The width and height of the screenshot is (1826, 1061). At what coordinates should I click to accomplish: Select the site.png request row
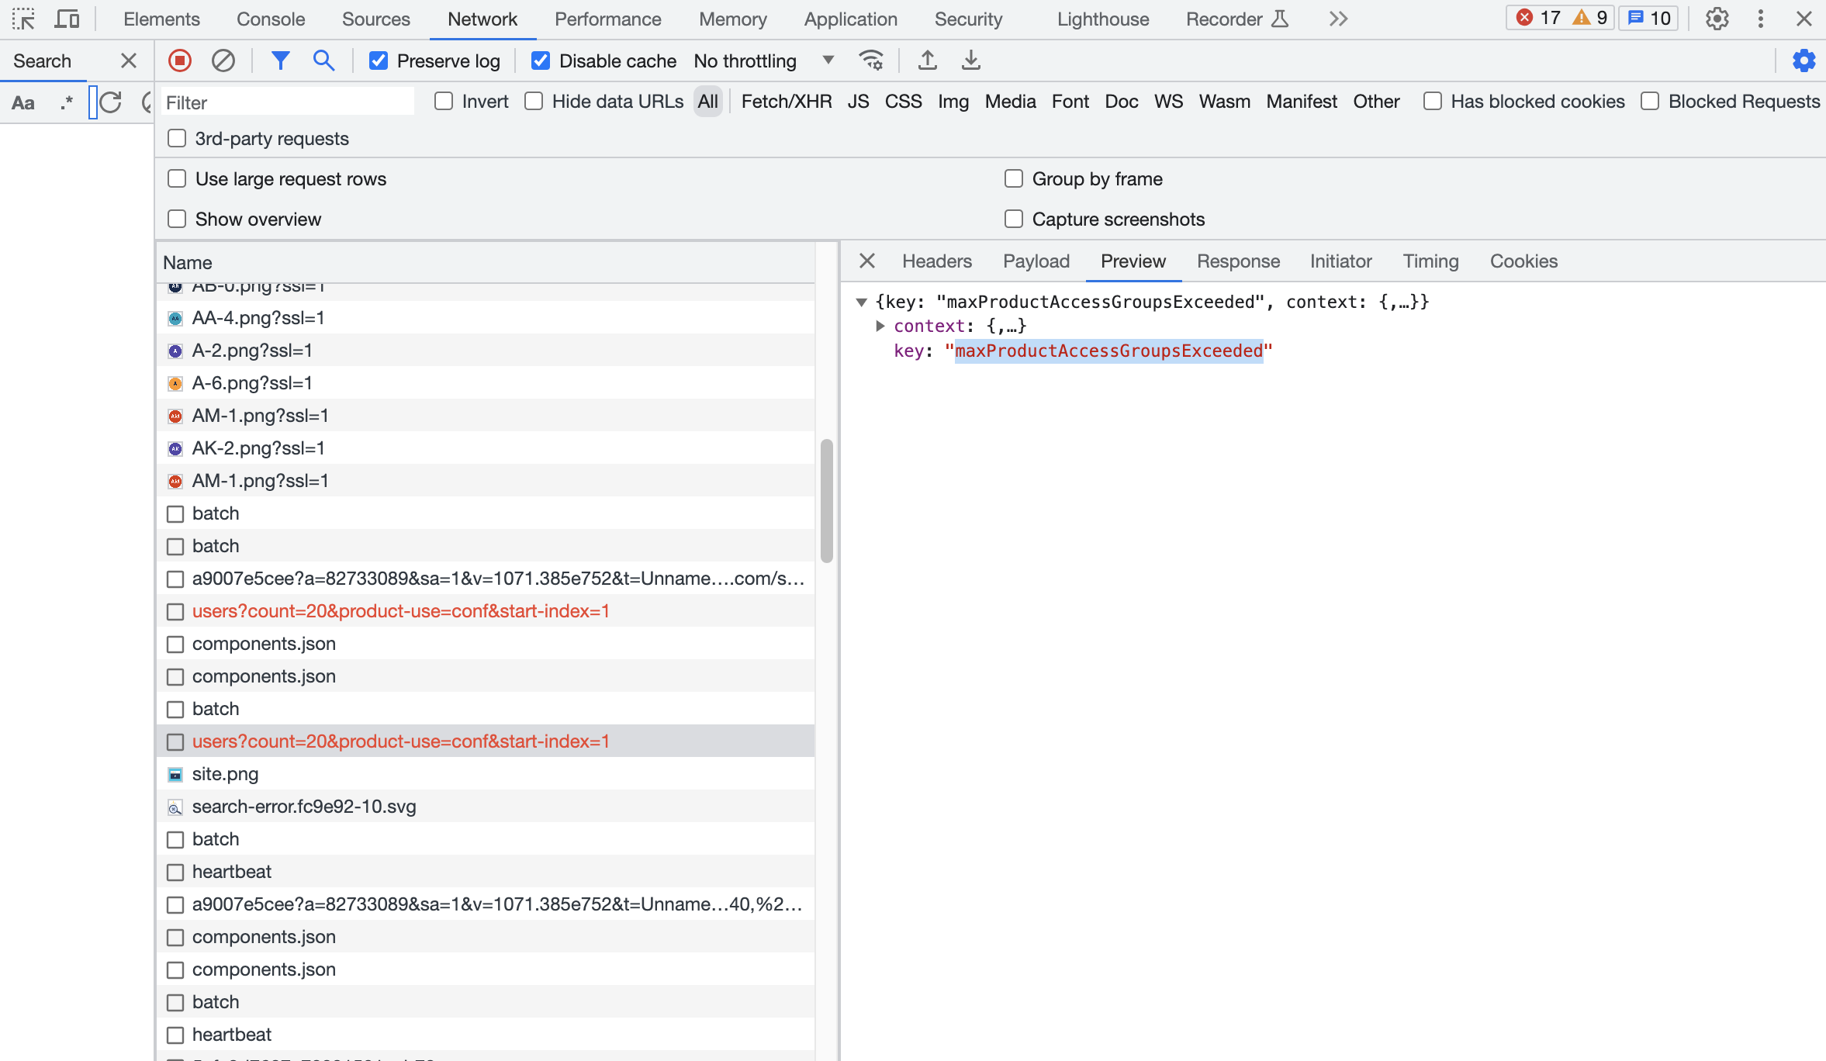[x=225, y=774]
